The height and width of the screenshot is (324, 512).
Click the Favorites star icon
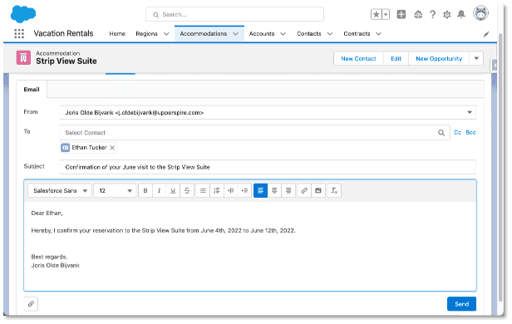click(x=377, y=14)
